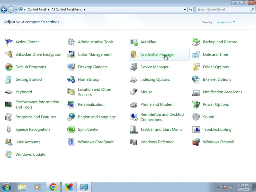Screen dimensions: 256x192
Task: Click the Device Manager icon
Action: (134, 67)
